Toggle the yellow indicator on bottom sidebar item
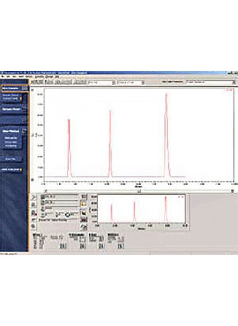238x326 pixels. pos(21,170)
